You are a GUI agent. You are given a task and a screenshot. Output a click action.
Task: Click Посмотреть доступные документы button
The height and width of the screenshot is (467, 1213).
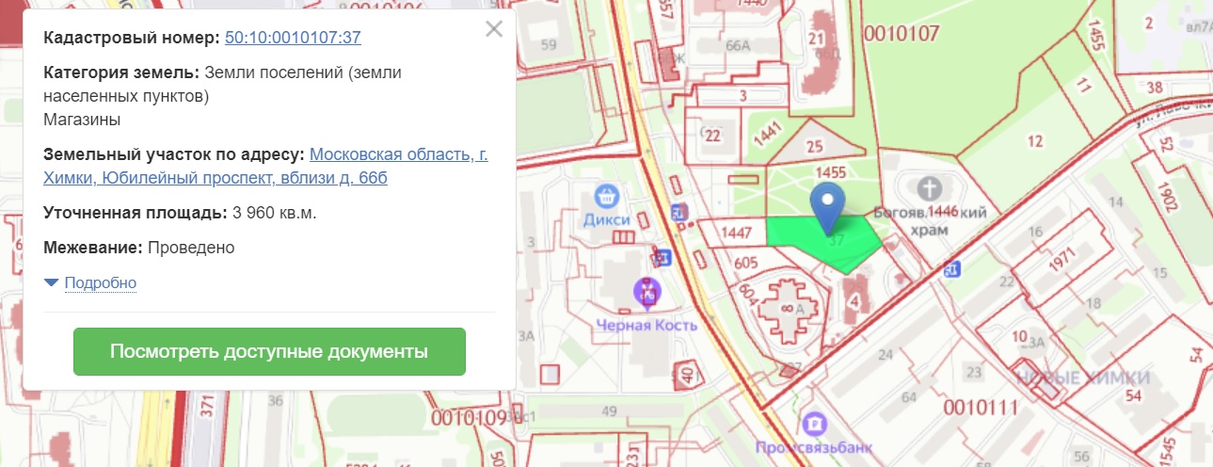click(x=269, y=351)
